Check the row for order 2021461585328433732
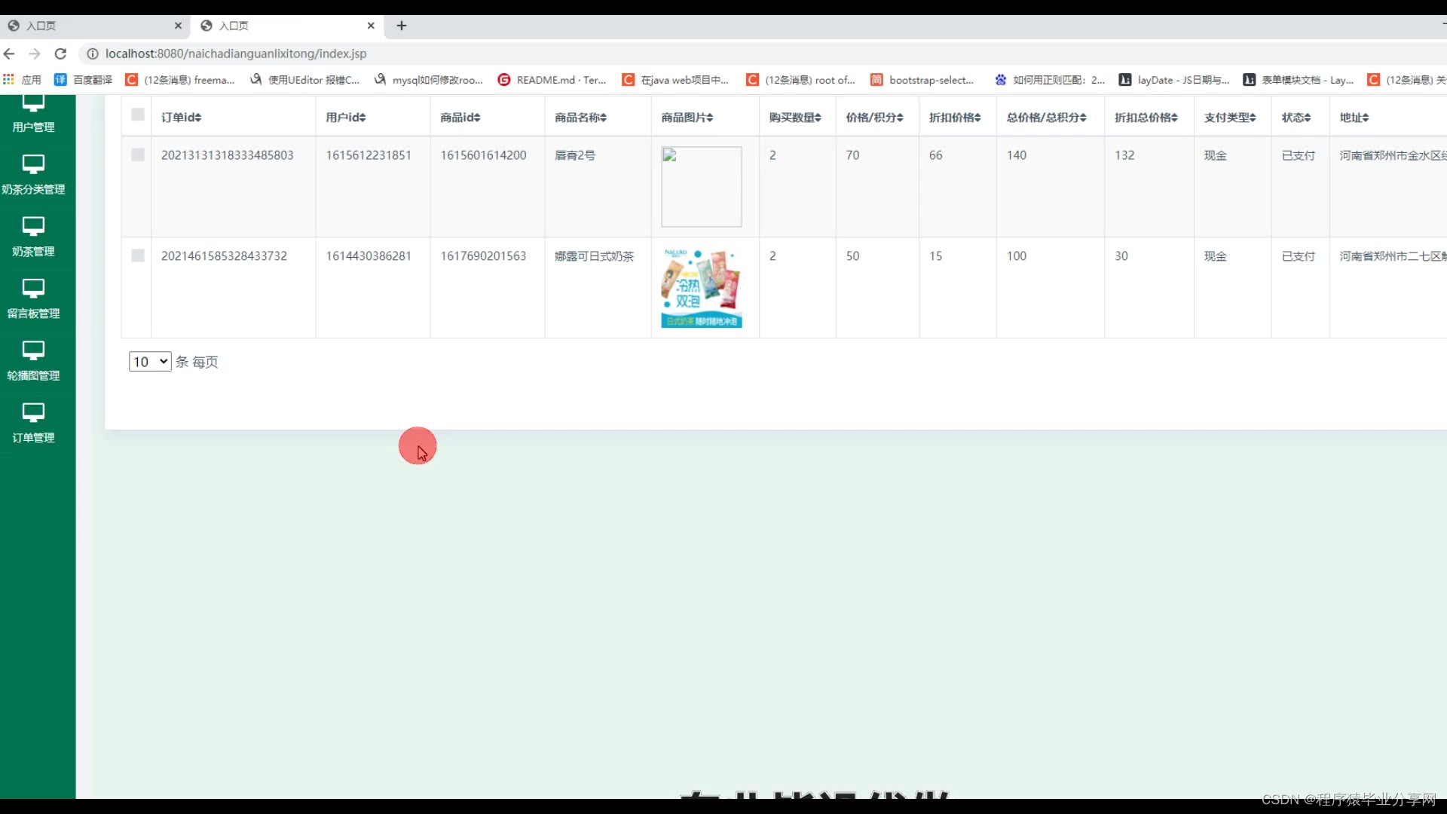Image resolution: width=1447 pixels, height=814 pixels. pos(138,256)
